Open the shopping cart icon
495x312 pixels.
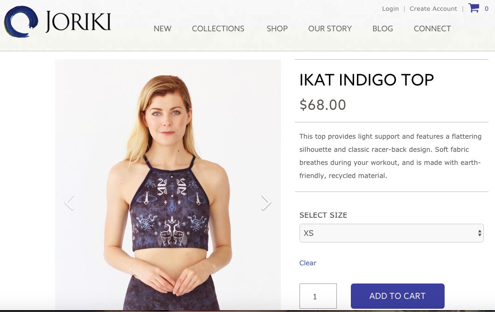(x=474, y=8)
